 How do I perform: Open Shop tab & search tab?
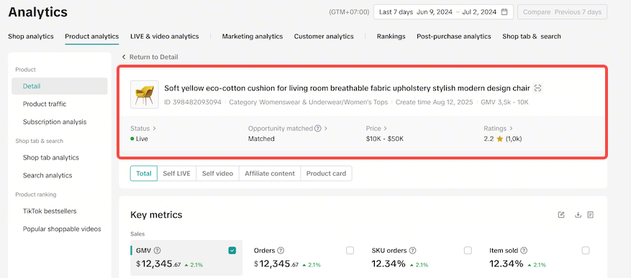(532, 36)
